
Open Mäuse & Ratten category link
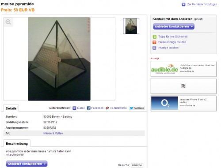[53, 133]
